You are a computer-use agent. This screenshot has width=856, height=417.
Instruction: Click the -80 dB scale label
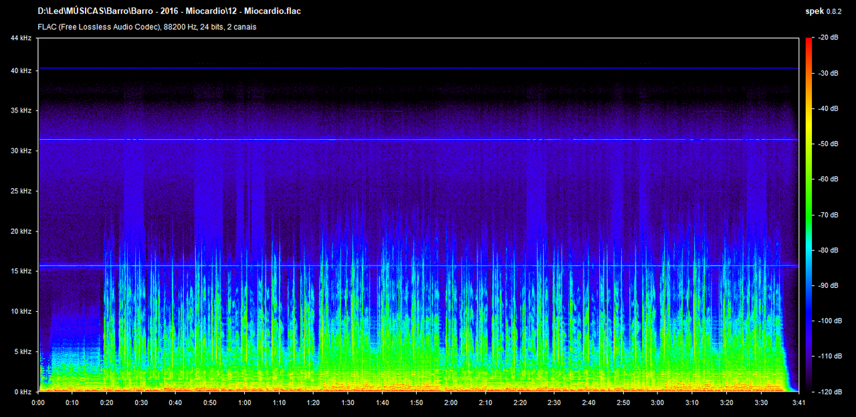point(829,250)
